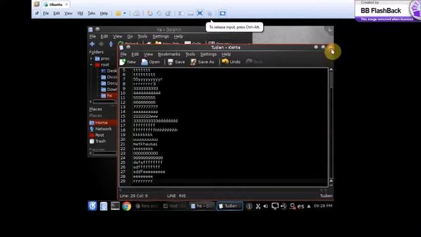Open the KWrite Tools menu
Screen dimensions: 421x237
point(190,54)
